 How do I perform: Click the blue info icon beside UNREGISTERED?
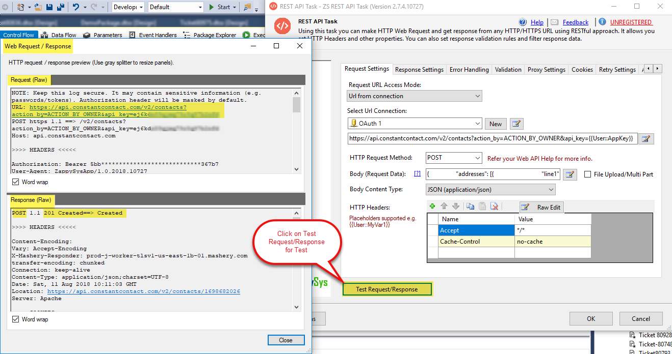602,22
